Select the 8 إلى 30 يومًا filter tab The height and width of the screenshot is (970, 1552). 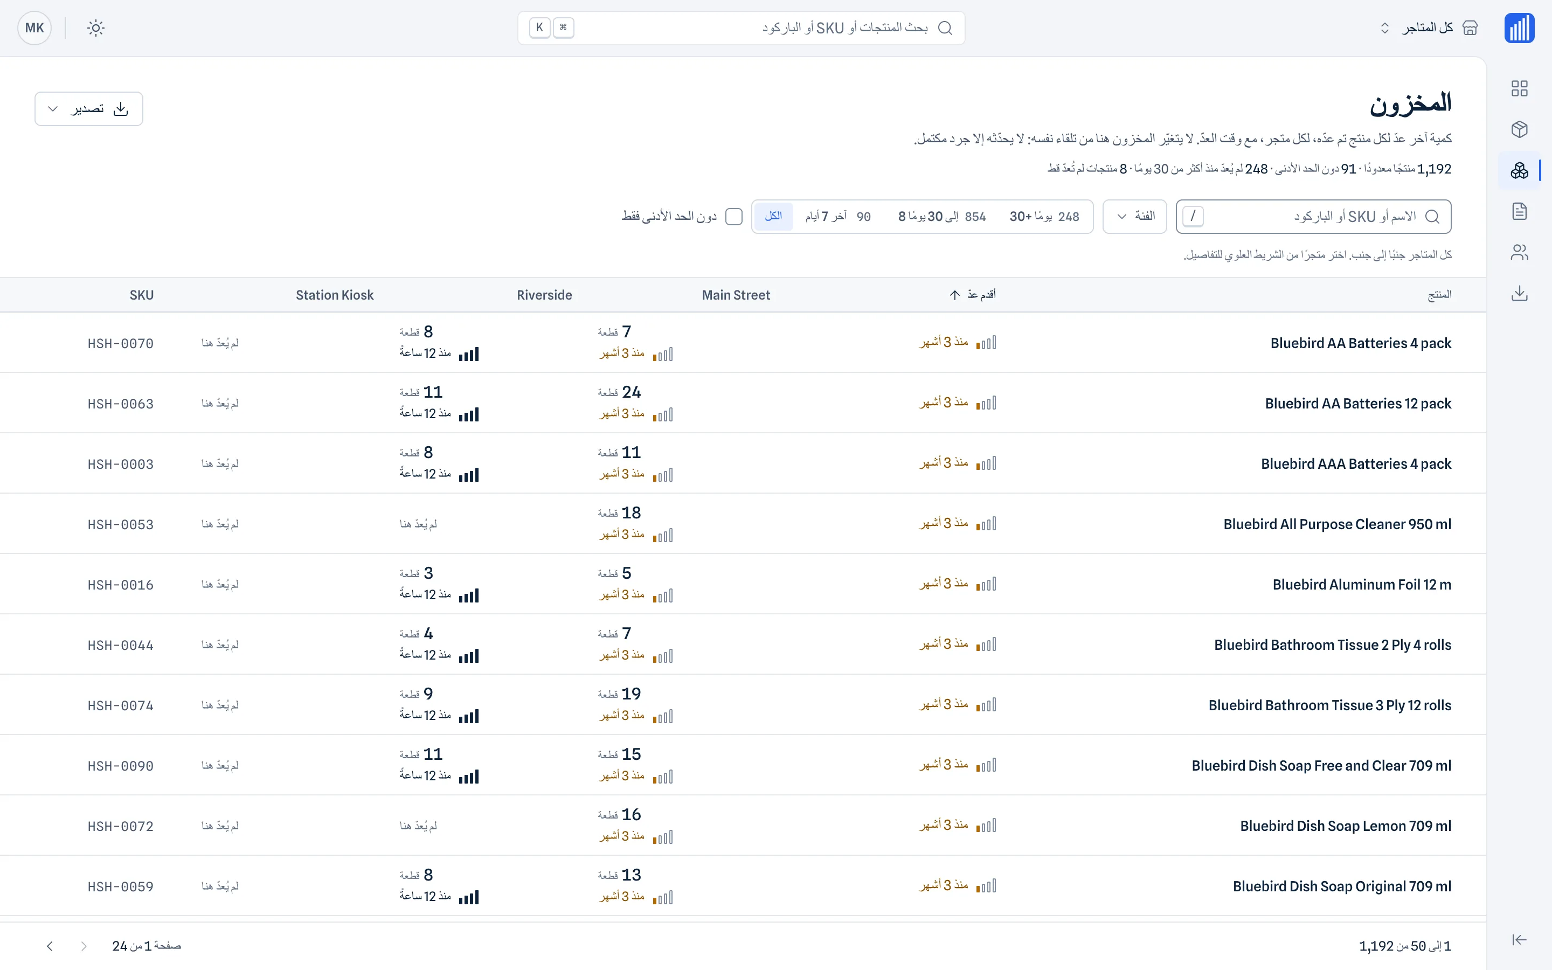[941, 217]
